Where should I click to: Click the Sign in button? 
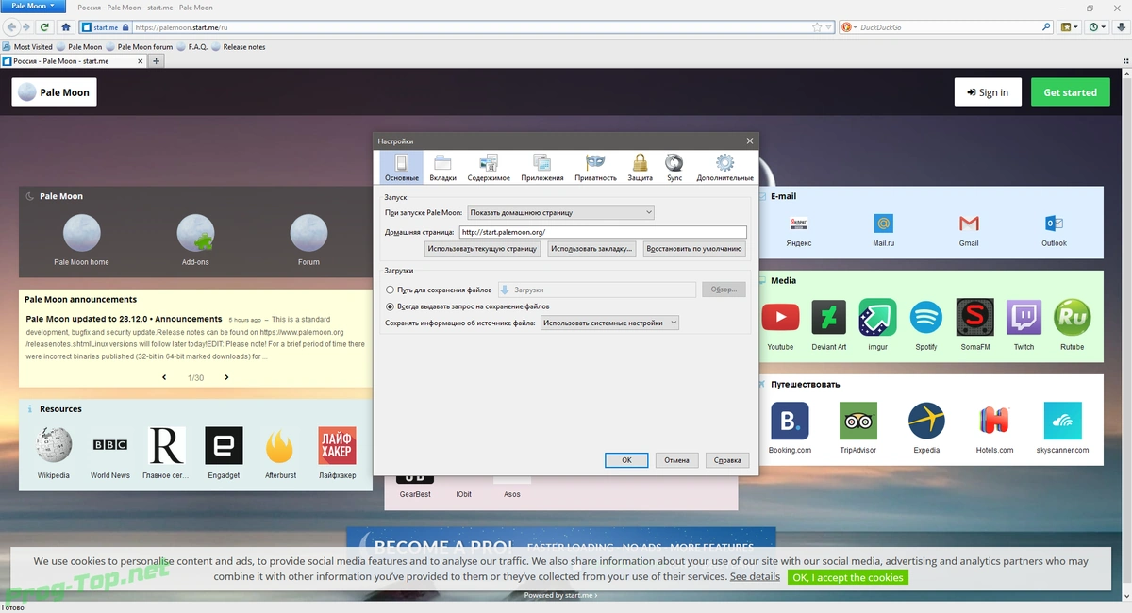coord(988,92)
